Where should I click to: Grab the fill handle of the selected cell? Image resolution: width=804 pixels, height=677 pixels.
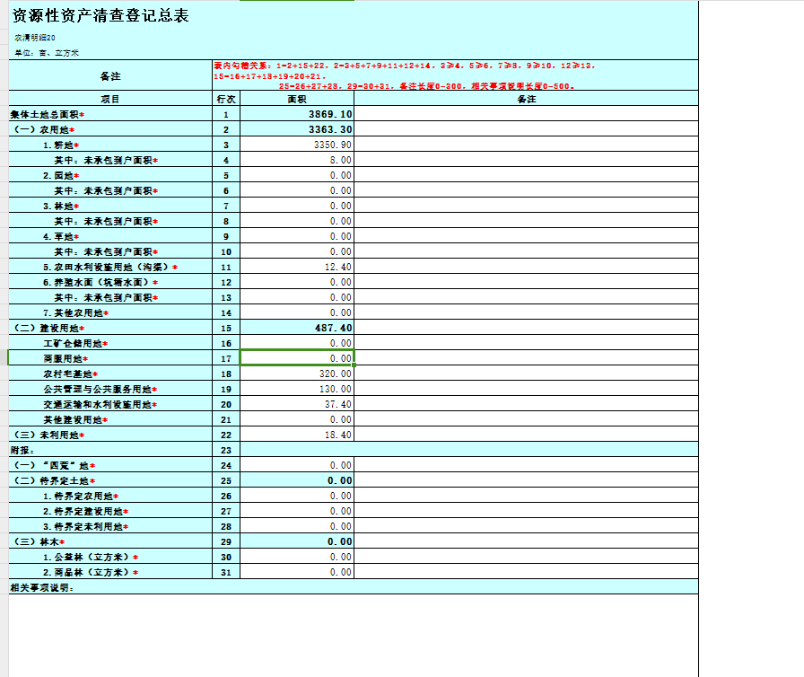[x=354, y=365]
